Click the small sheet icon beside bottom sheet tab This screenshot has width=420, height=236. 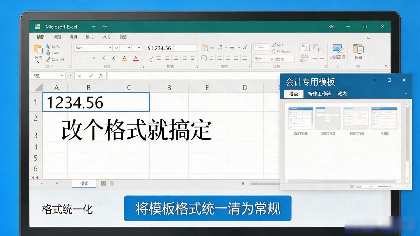pyautogui.click(x=103, y=184)
